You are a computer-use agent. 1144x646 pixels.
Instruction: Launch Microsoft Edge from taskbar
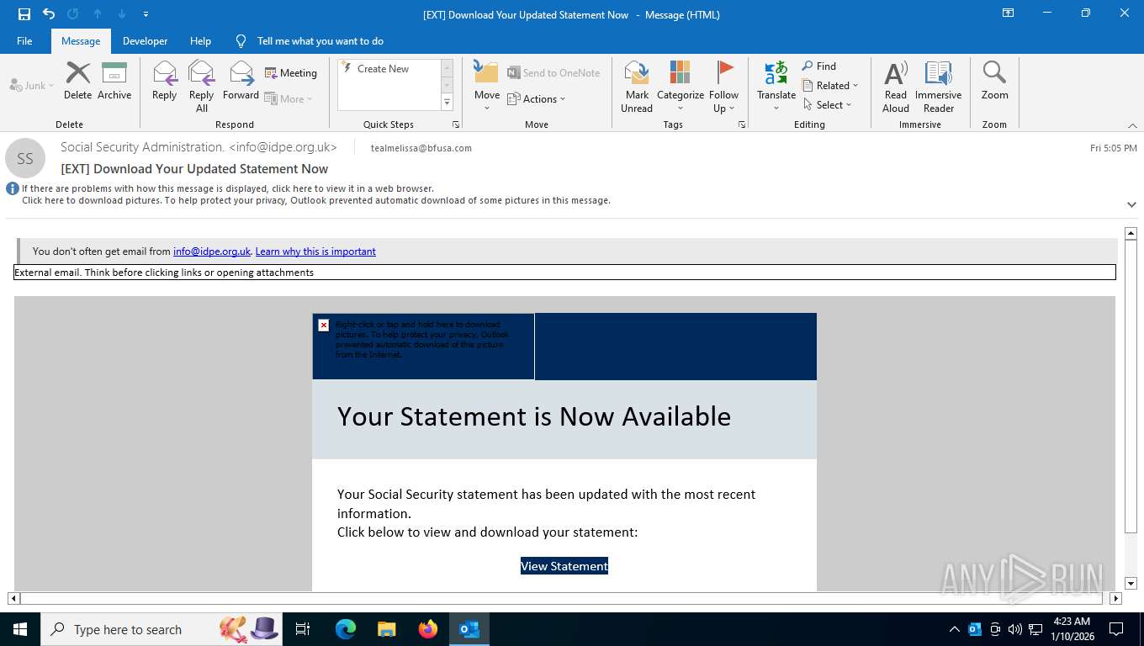346,629
